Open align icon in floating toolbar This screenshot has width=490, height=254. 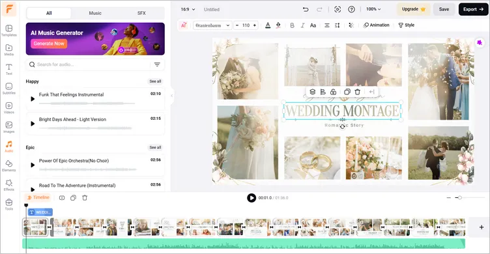[x=323, y=92]
